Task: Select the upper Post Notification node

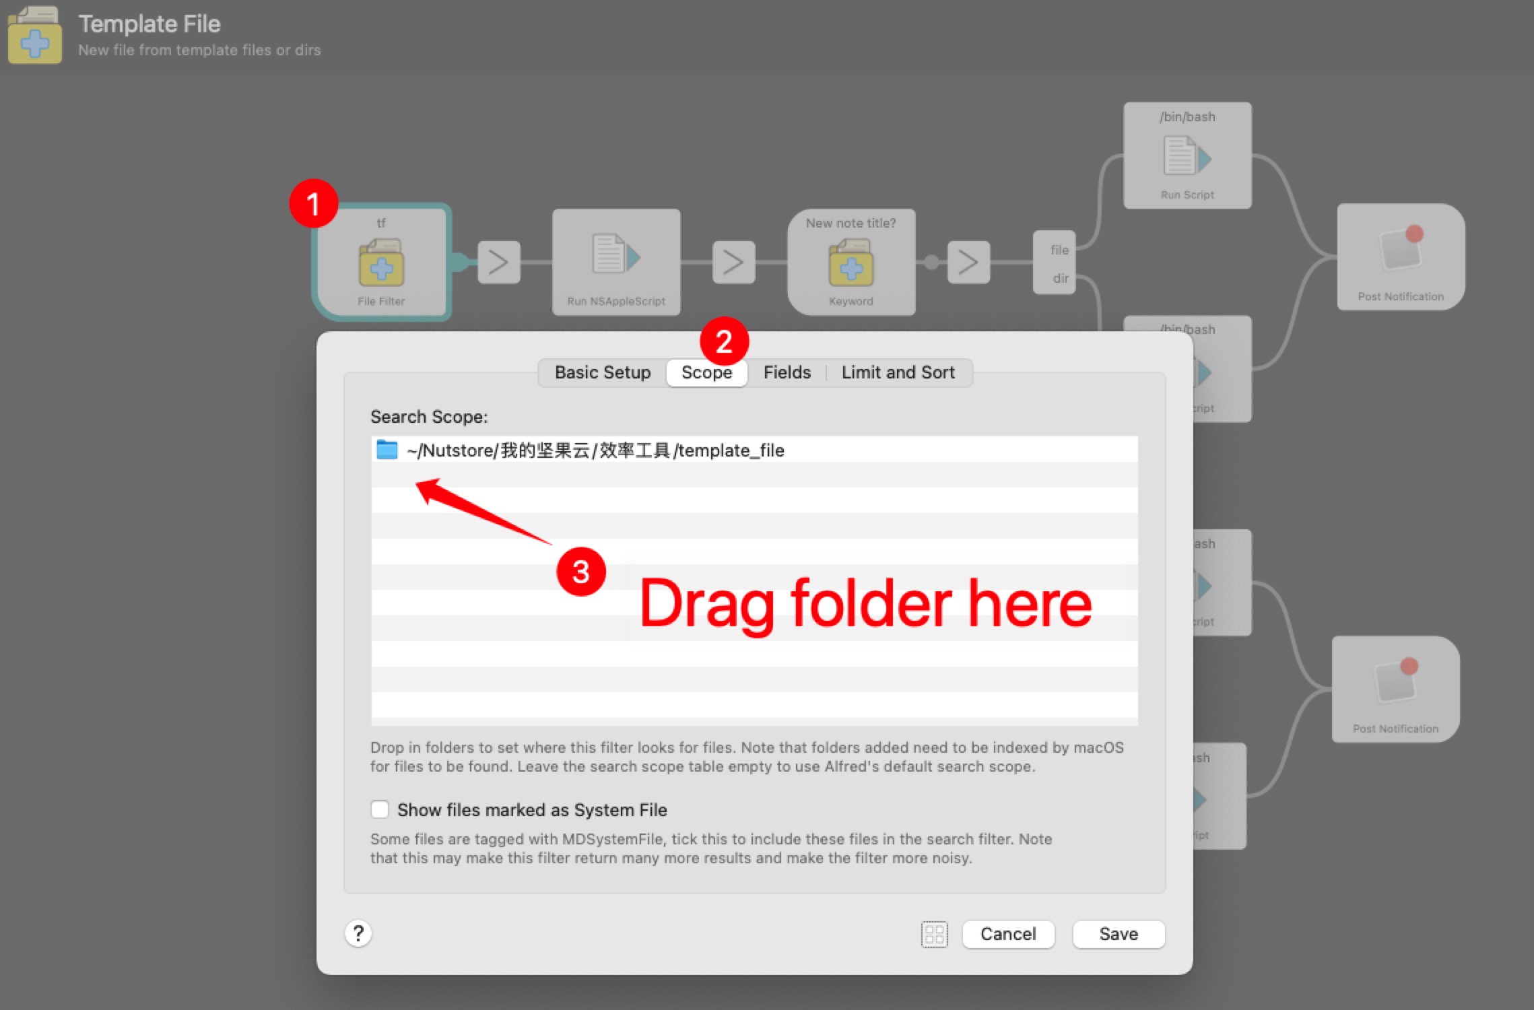Action: (1400, 257)
